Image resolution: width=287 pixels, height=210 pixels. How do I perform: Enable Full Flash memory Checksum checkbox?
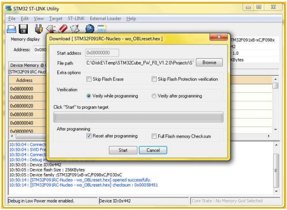(154, 136)
